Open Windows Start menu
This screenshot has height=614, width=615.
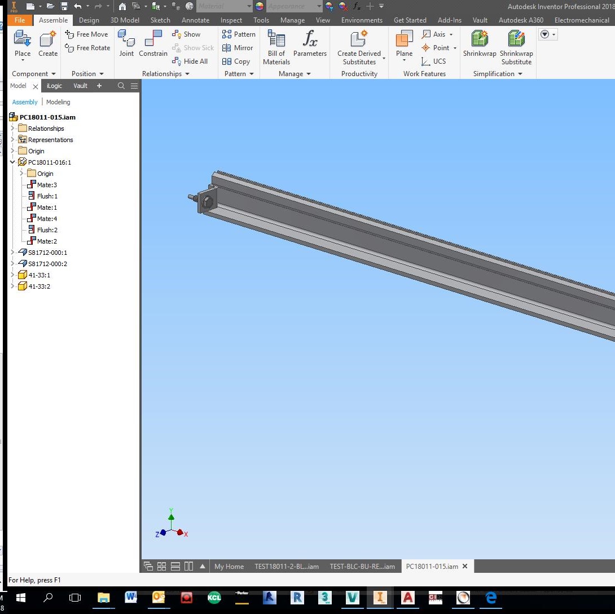point(20,598)
